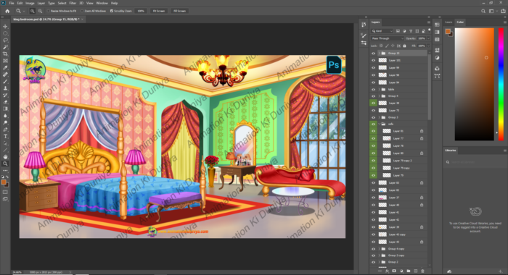Screen dimensions: 508x275
Task: Select the Lasso tool in the toolbar
Action: click(x=5, y=40)
